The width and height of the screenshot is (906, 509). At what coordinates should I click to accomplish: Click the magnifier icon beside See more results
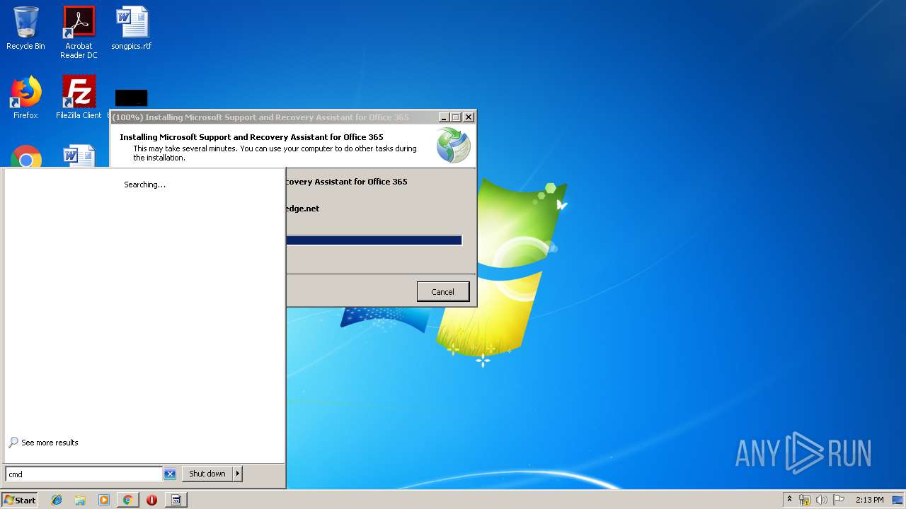coord(13,443)
